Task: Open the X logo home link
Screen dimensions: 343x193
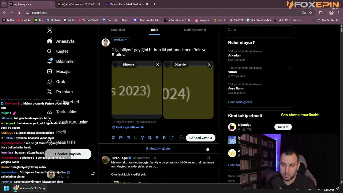Action: click(x=50, y=30)
